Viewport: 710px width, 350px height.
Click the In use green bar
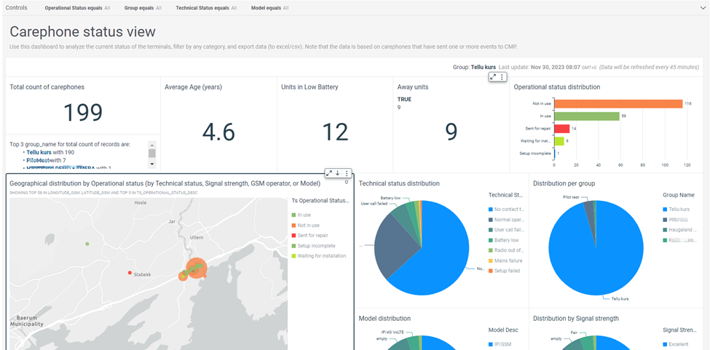click(x=586, y=116)
